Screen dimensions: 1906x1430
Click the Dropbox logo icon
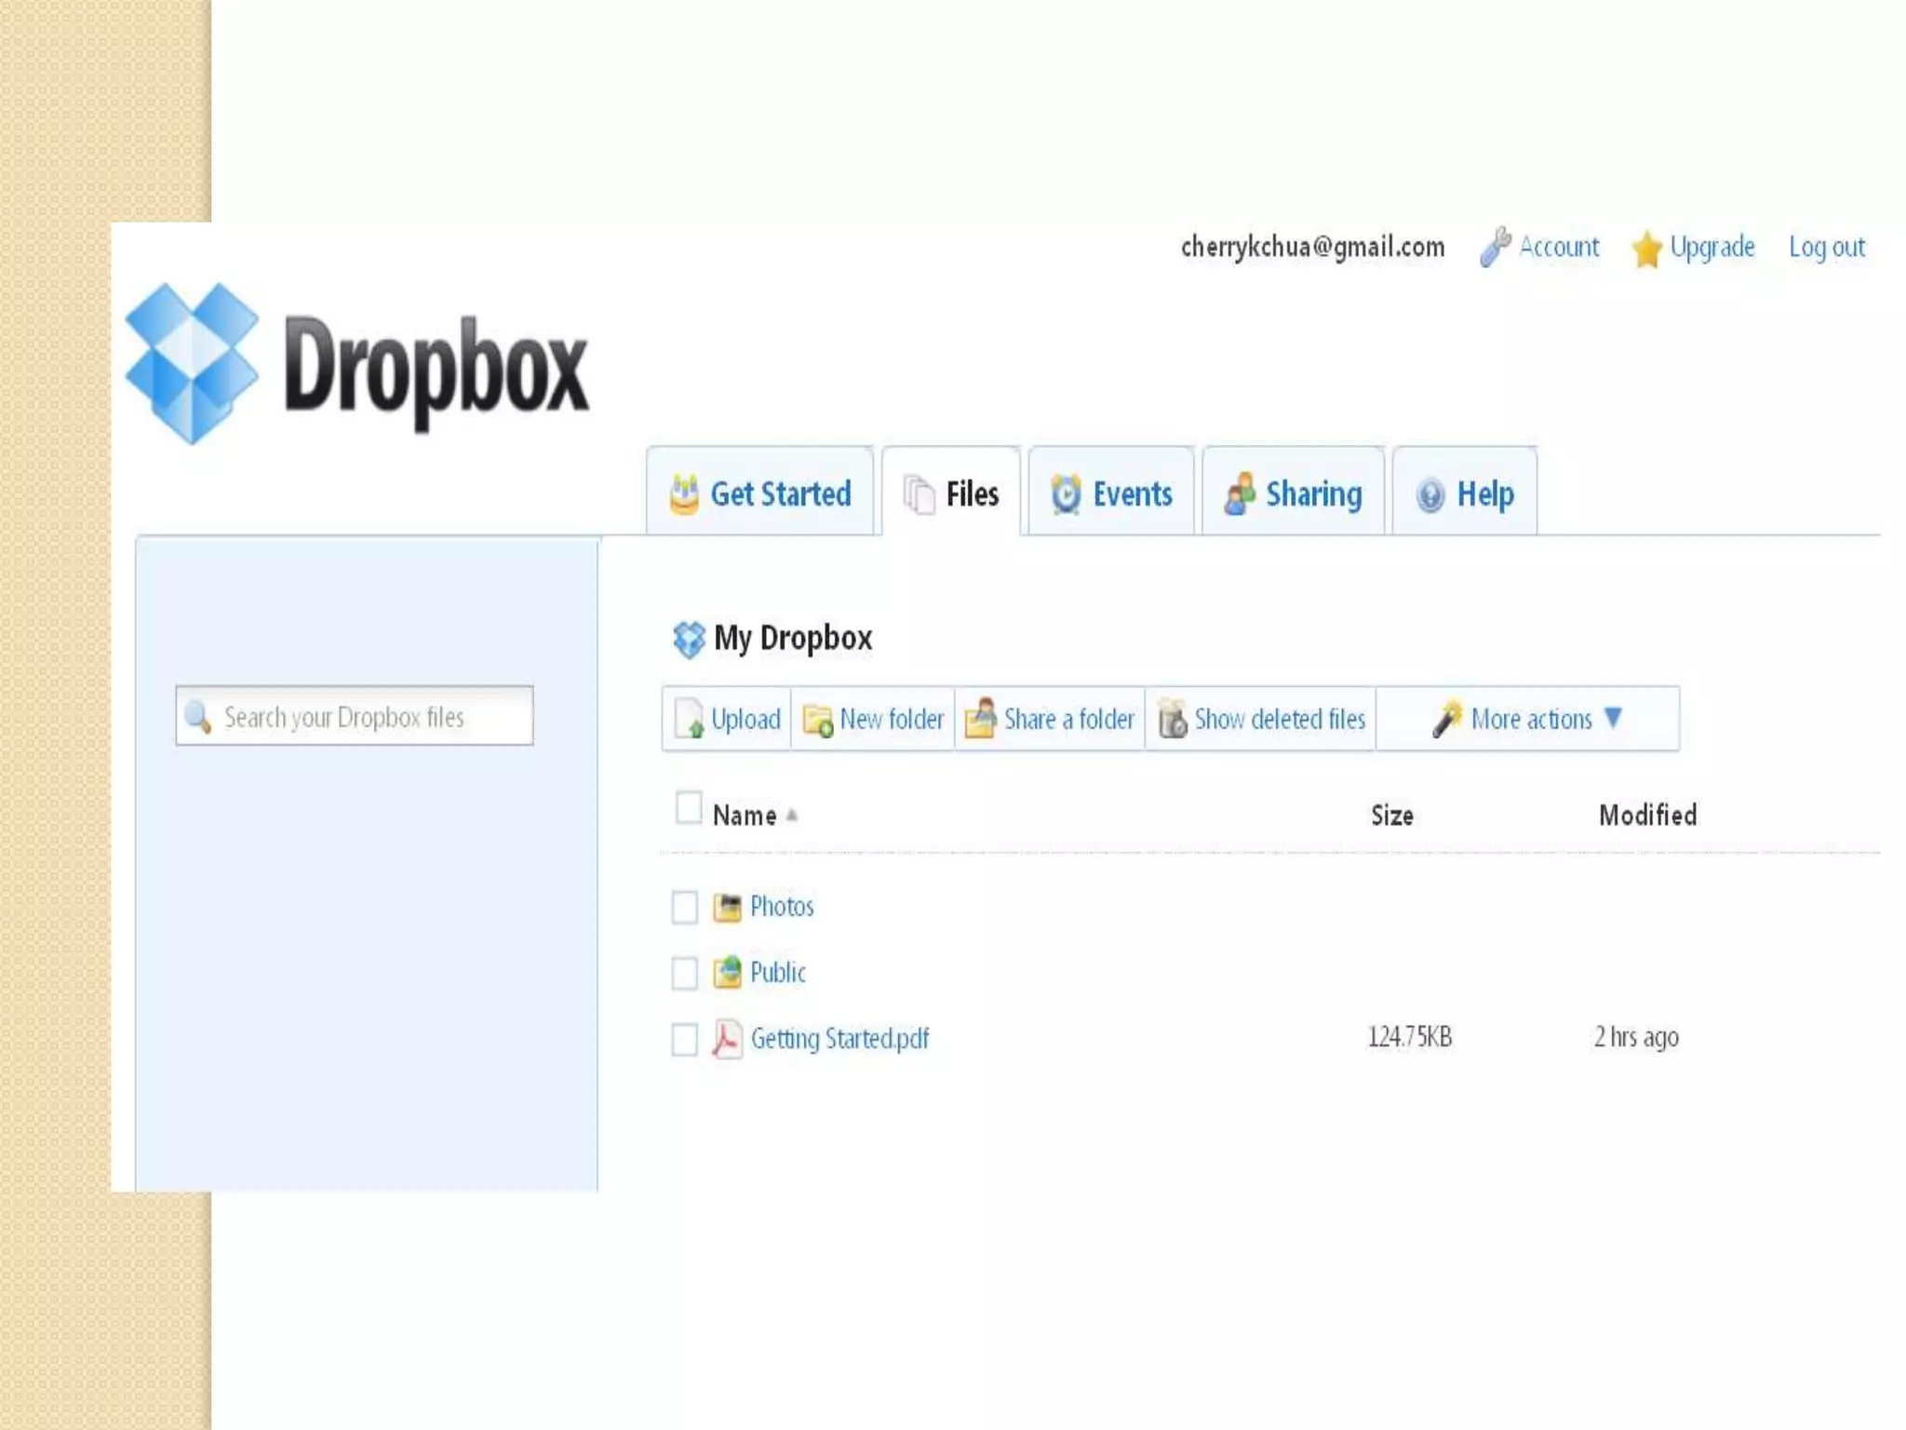192,363
